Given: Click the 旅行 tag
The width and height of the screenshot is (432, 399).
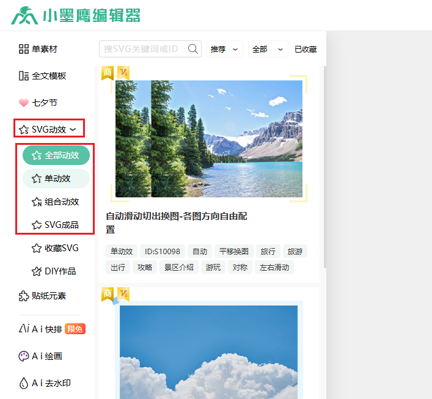Looking at the screenshot, I should (x=268, y=251).
